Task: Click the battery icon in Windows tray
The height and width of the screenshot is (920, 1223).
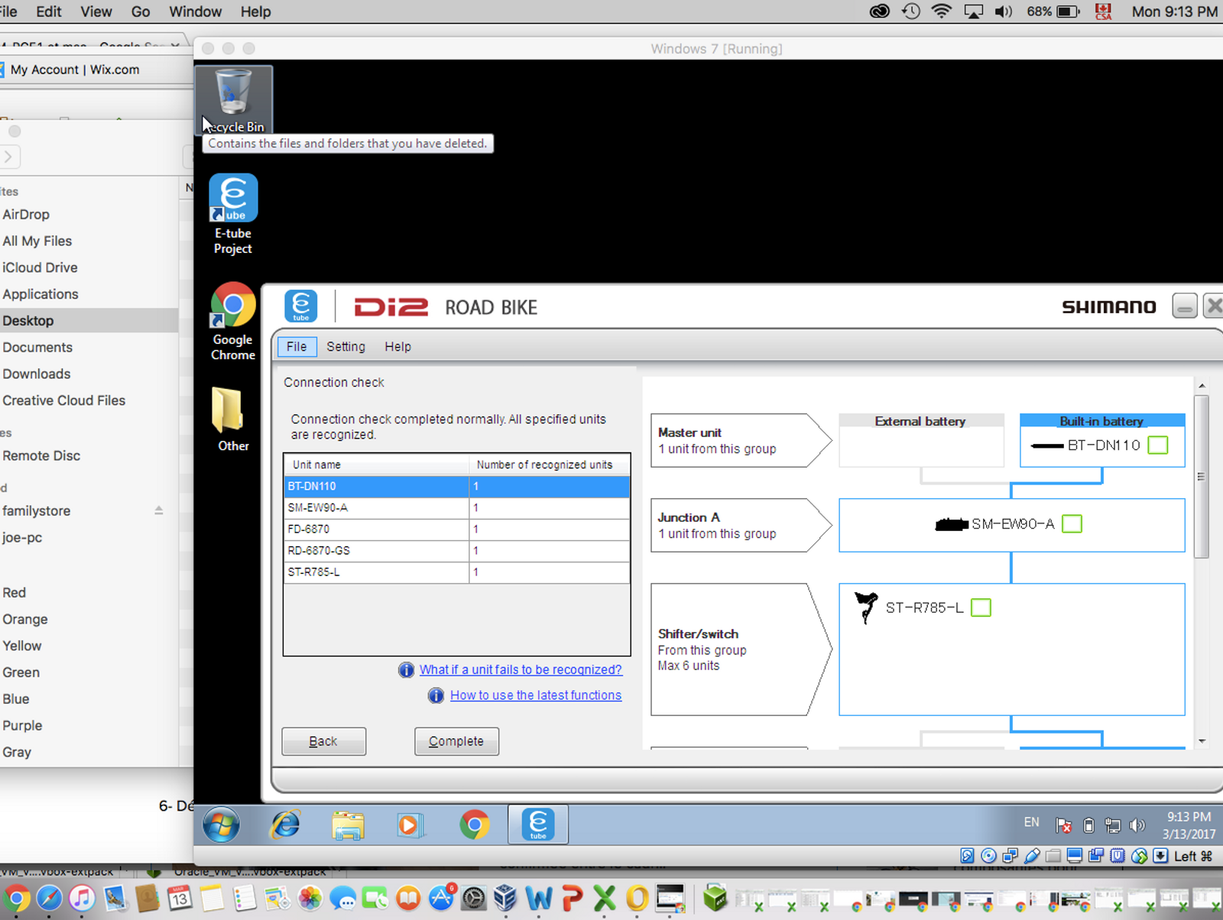Action: (x=1088, y=825)
